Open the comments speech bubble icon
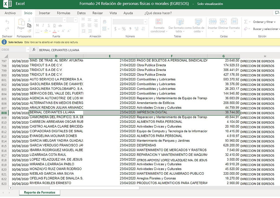This screenshot has width=280, height=198. click(276, 13)
